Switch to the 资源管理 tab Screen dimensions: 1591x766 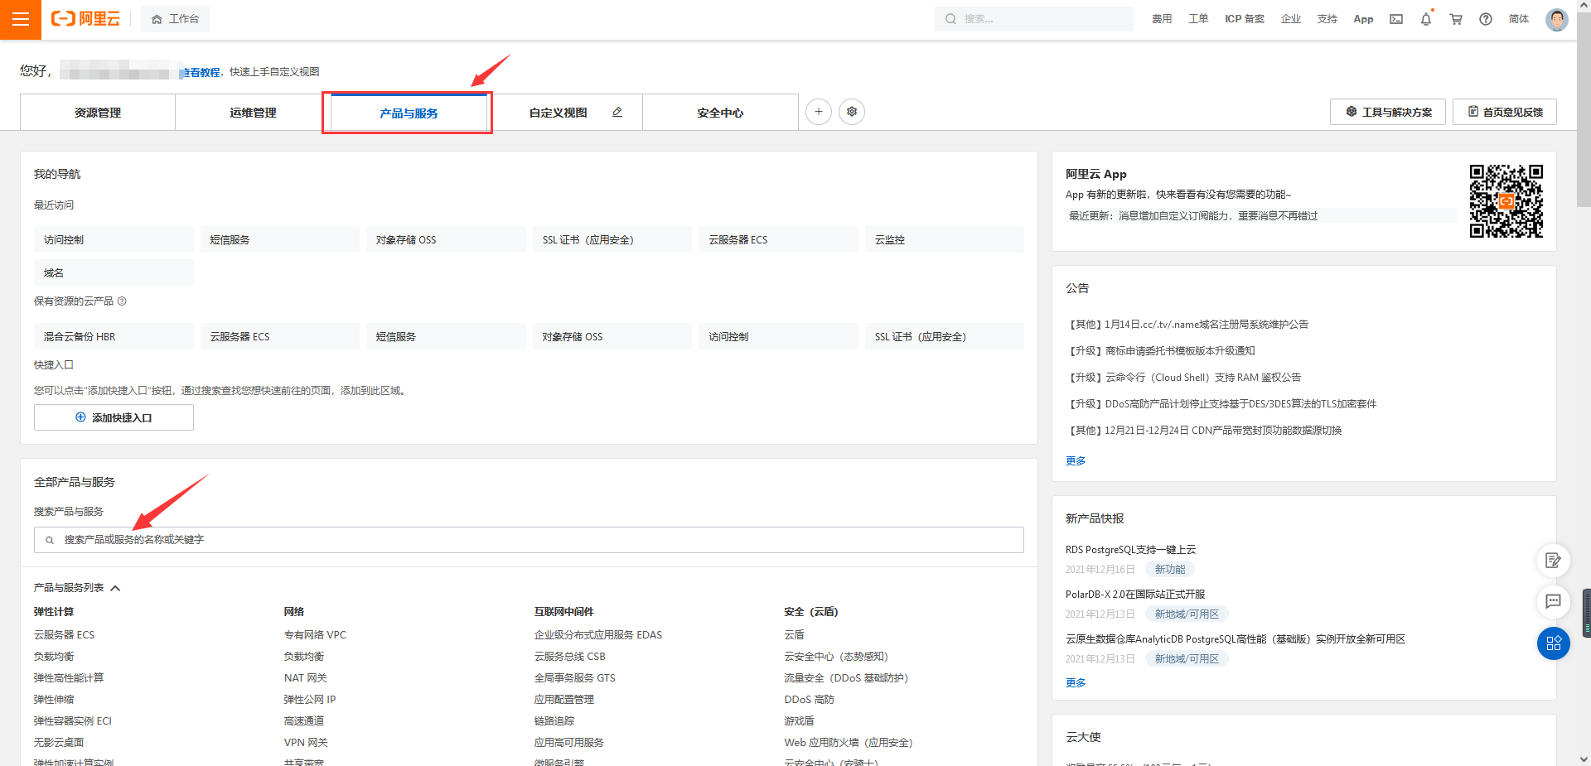pos(98,113)
